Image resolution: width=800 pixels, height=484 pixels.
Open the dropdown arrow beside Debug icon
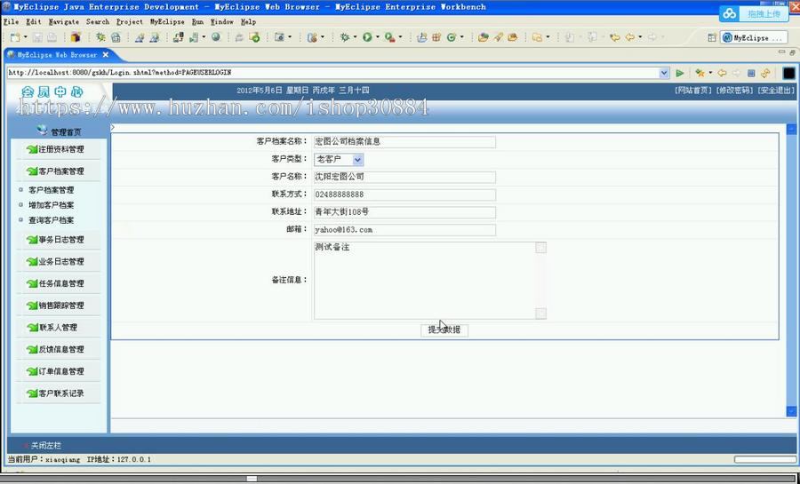(355, 37)
